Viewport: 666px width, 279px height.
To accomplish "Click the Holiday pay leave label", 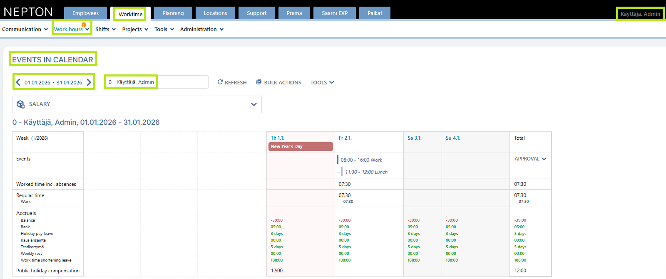I will (37, 234).
